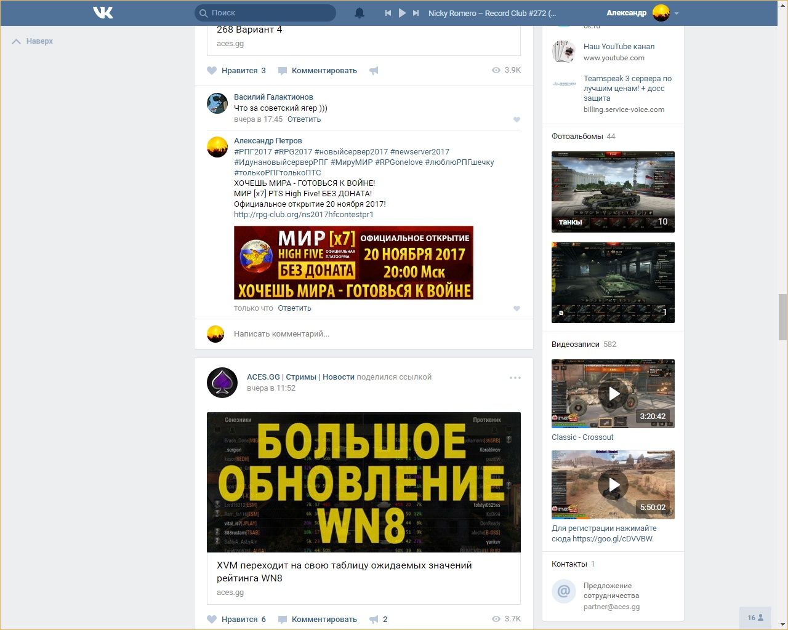Open the Видеозаписи section header
The height and width of the screenshot is (630, 788).
[x=576, y=345]
